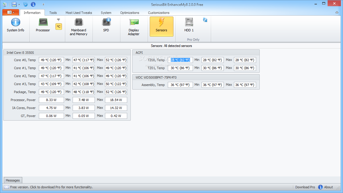
Task: Click the Processor Power 8.33 W field
Action: (51, 100)
